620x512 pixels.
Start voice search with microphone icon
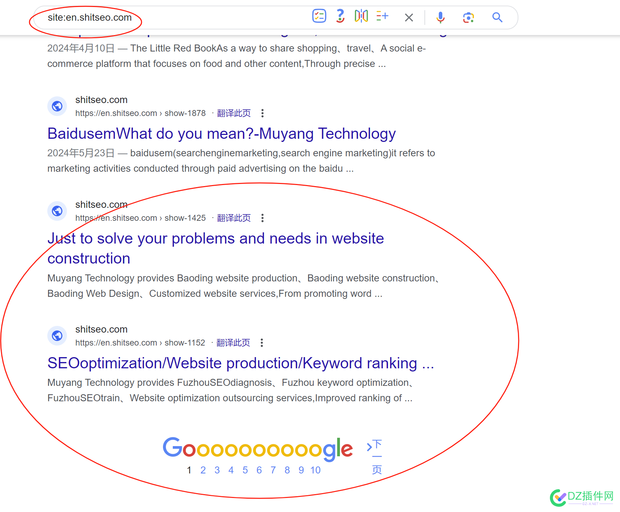pyautogui.click(x=441, y=18)
